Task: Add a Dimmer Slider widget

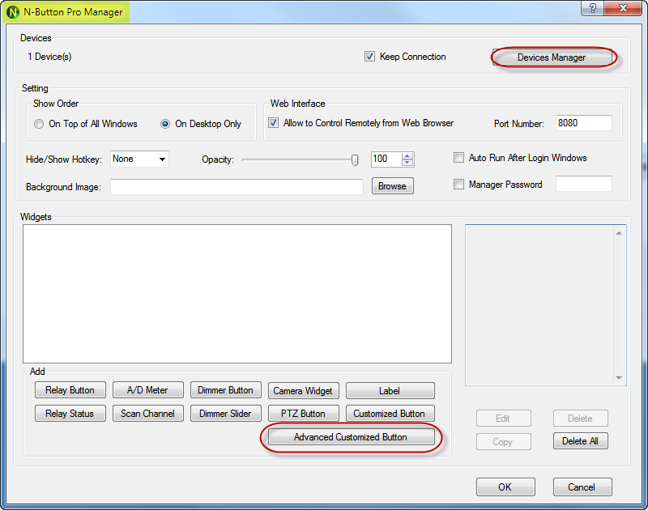Action: pos(226,414)
